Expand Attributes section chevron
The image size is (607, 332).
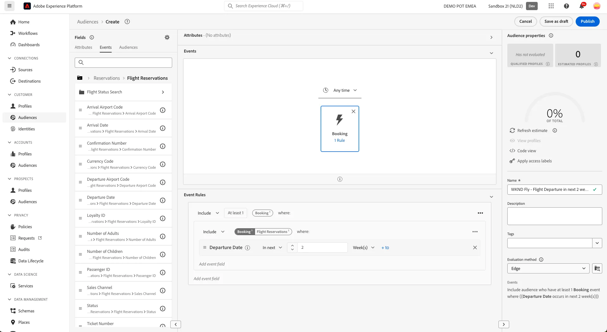click(x=491, y=37)
